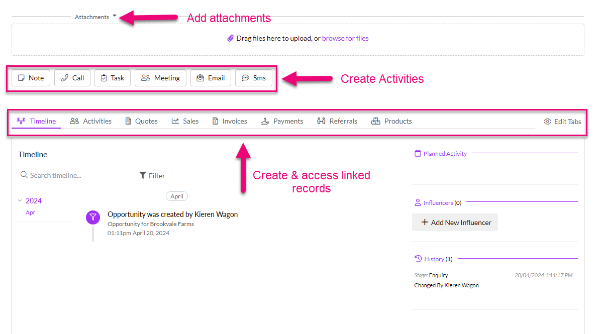Click the paperclip upload icon

pyautogui.click(x=230, y=38)
